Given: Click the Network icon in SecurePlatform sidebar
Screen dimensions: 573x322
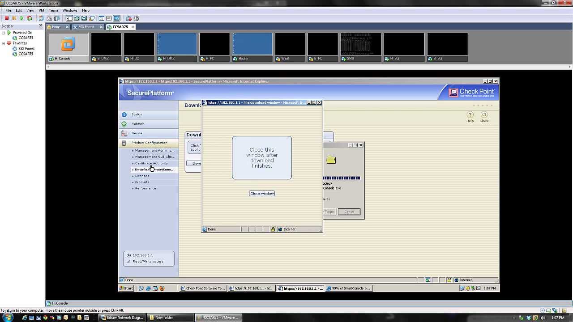Looking at the screenshot, I should coord(124,124).
